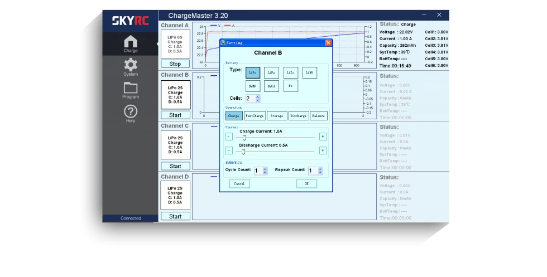
Task: Increase charge current with plus button
Action: (x=323, y=137)
